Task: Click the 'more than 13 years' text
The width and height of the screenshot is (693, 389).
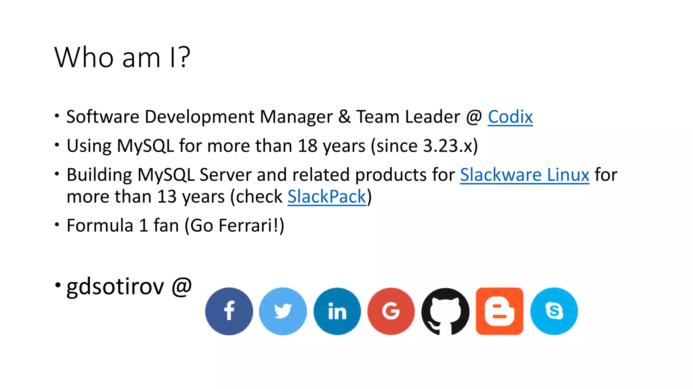Action: [x=146, y=197]
